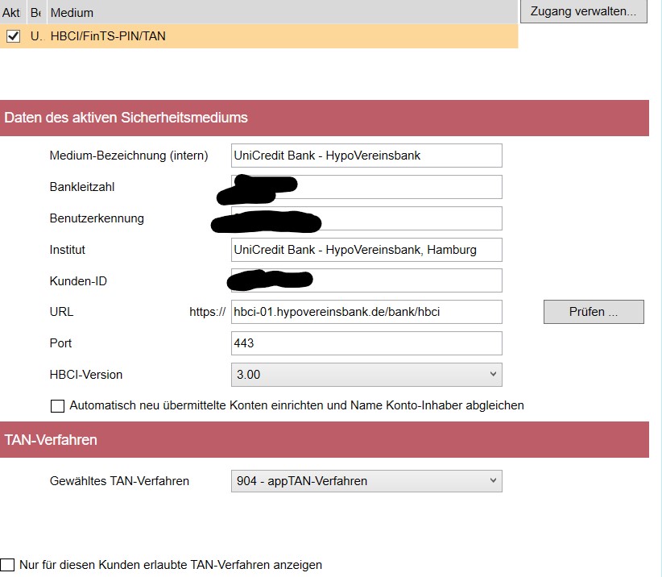The image size is (662, 577).
Task: Focus the Medium-Bezeichnung (intern) field
Action: (366, 156)
